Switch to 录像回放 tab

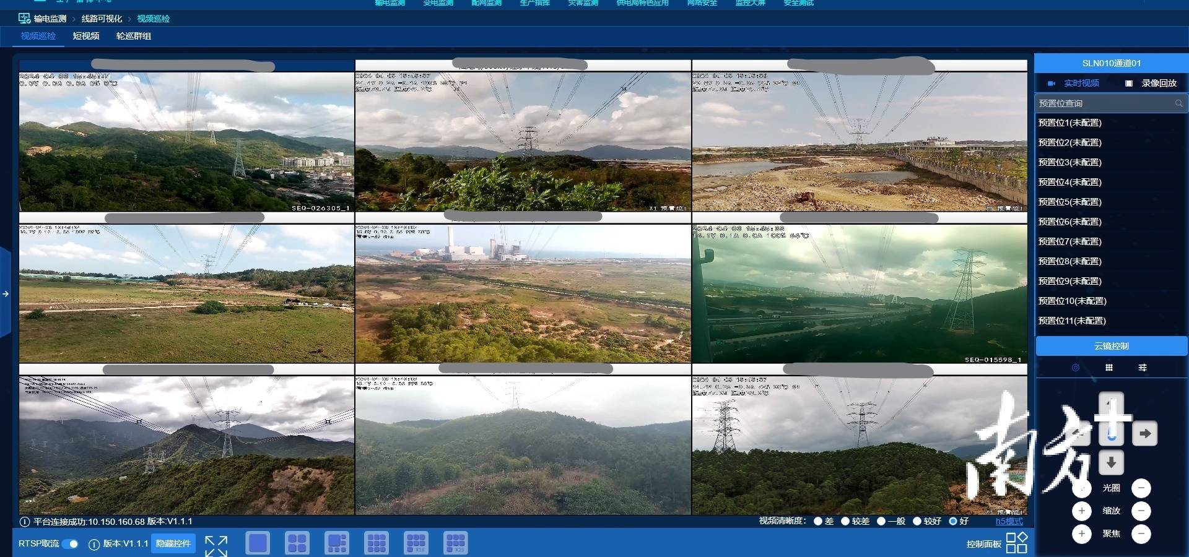pyautogui.click(x=1151, y=83)
